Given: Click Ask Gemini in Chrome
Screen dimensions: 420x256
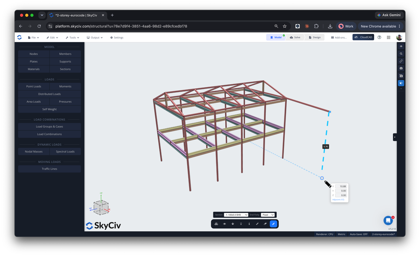Looking at the screenshot, I should tap(388, 15).
